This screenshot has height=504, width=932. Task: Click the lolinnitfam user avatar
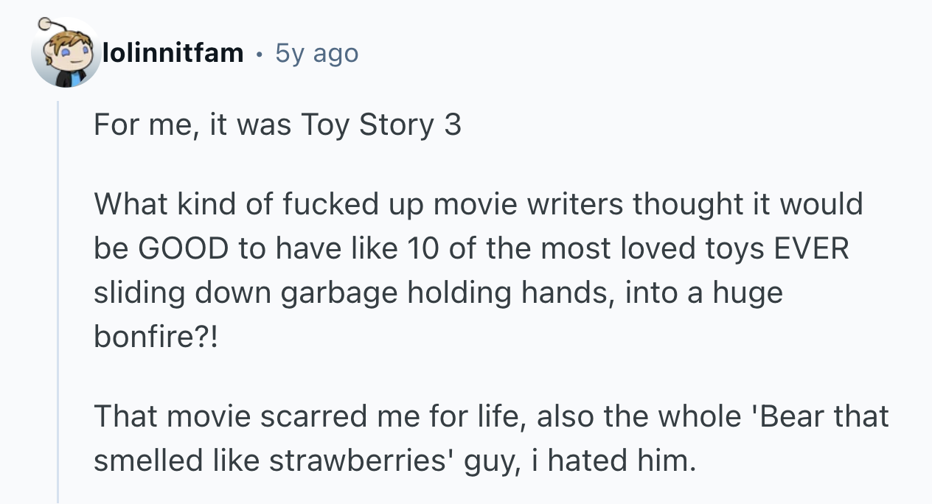click(66, 53)
